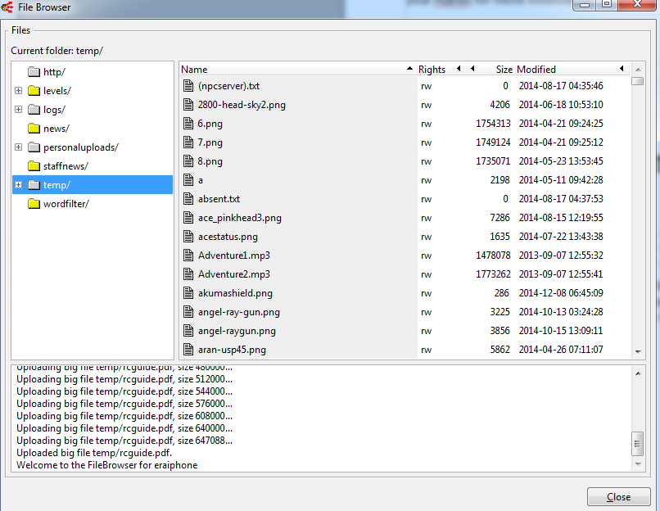The image size is (660, 511).
Task: Expand the levels/ folder tree node
Action: 18,91
